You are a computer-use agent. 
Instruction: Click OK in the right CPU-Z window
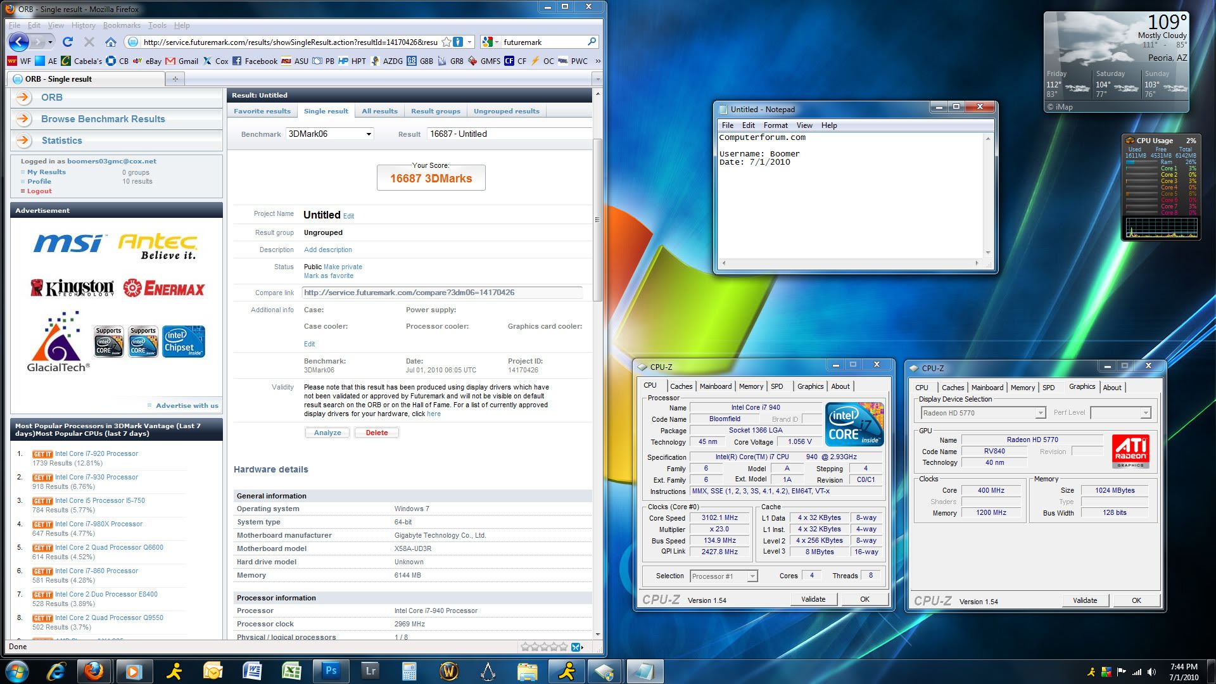1136,600
